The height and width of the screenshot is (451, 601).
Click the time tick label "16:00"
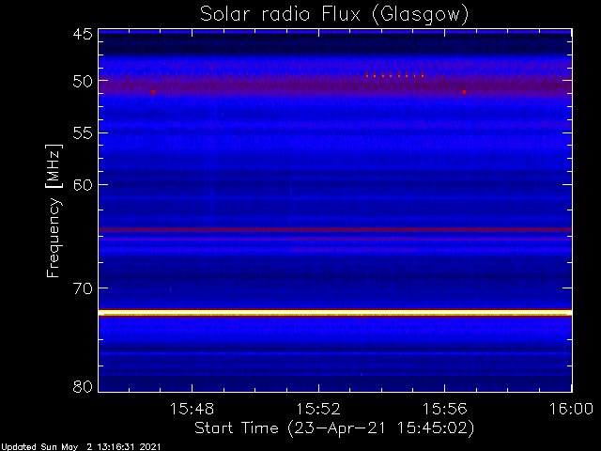571,410
